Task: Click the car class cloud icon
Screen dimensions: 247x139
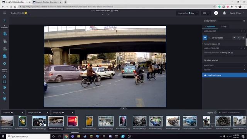Action: 205,38
